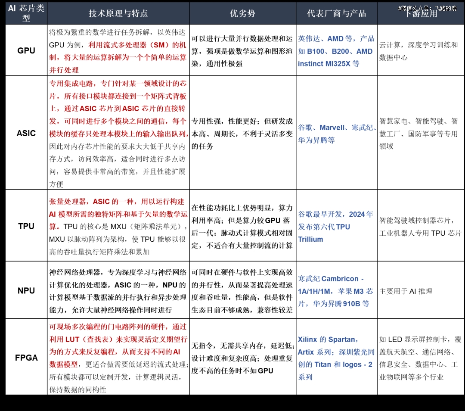
Task: Click NPU pros cell '可同时在硬件与软件上实现高效'
Action: coord(242,290)
